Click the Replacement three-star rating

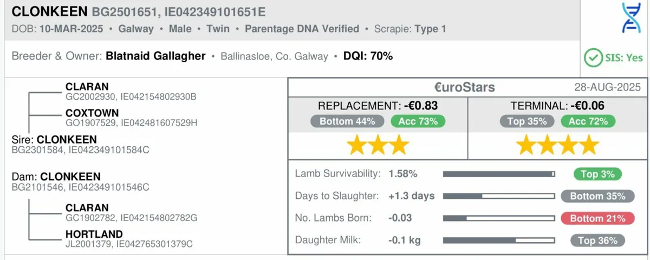[378, 145]
